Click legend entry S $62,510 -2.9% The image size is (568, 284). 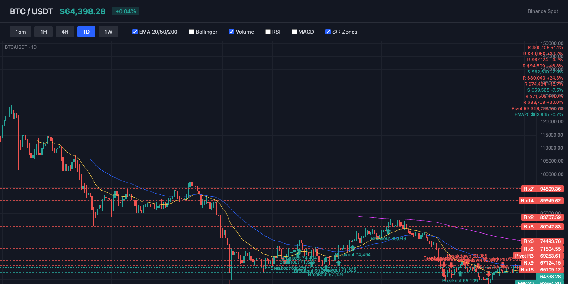(545, 72)
